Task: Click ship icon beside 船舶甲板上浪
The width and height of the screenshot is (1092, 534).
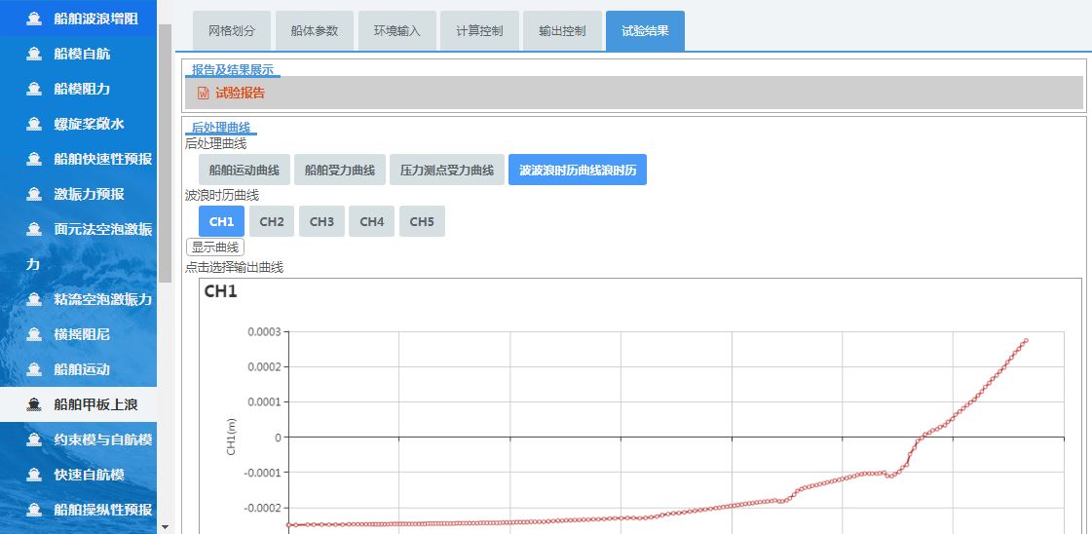Action: click(x=34, y=404)
